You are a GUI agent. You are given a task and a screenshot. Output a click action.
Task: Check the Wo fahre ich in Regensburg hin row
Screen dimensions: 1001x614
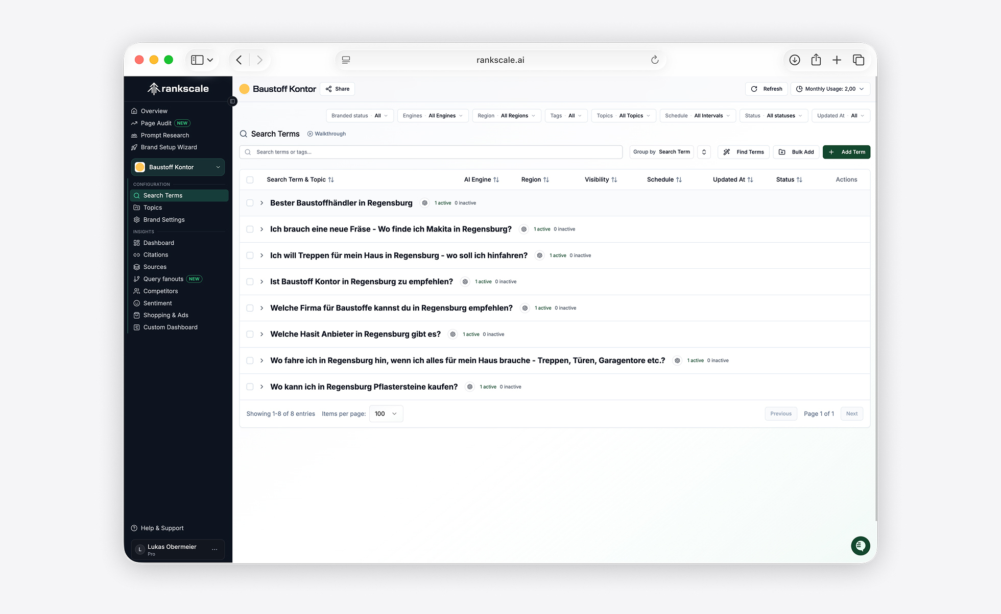pos(250,361)
